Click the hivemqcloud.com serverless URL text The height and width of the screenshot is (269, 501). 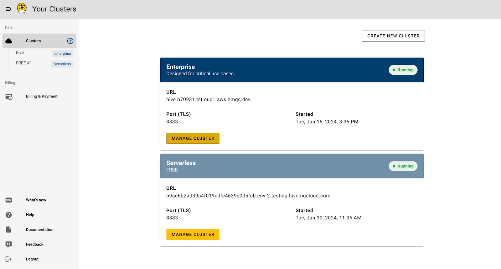click(248, 196)
